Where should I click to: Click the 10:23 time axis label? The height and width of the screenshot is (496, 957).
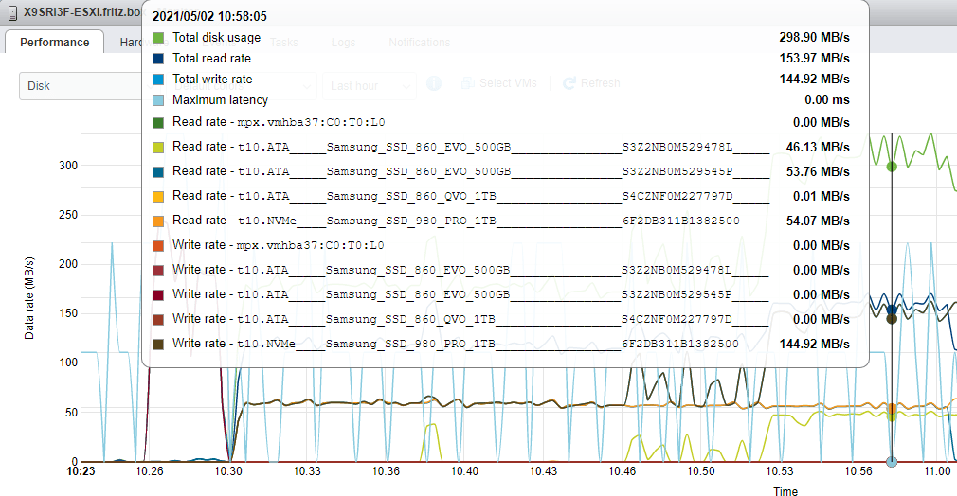81,471
